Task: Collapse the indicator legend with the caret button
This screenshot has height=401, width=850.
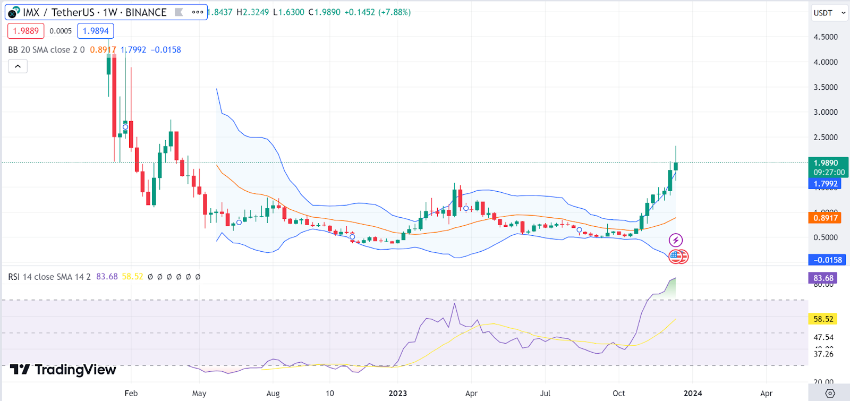Action: point(18,66)
